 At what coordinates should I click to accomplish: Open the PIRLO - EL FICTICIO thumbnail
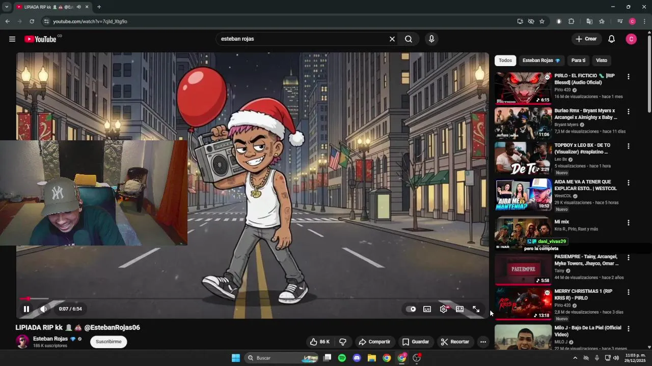coord(523,88)
